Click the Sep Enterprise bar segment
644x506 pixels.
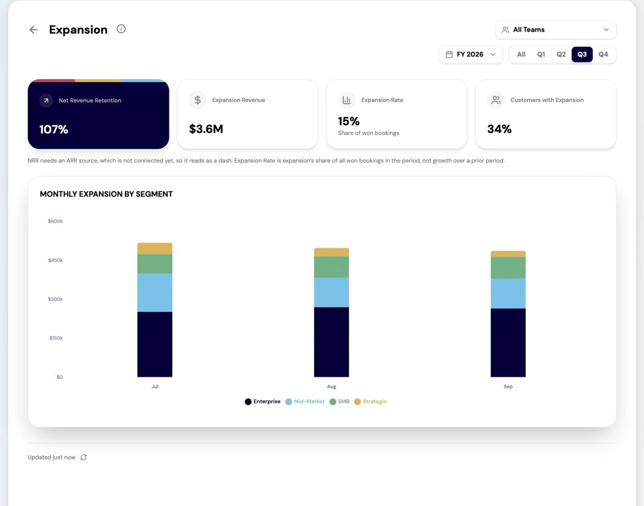tap(508, 342)
